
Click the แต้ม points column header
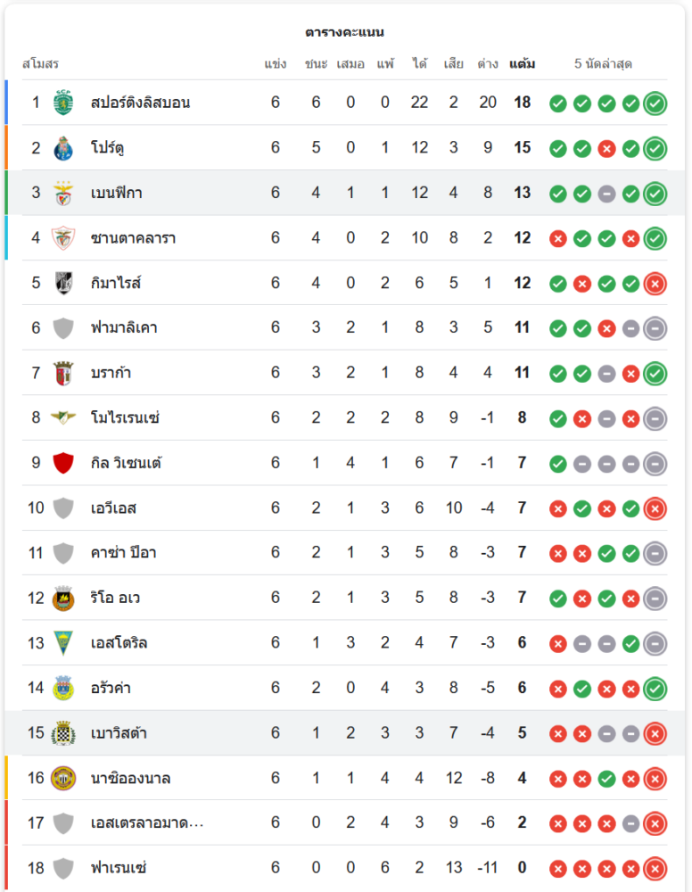pos(523,64)
